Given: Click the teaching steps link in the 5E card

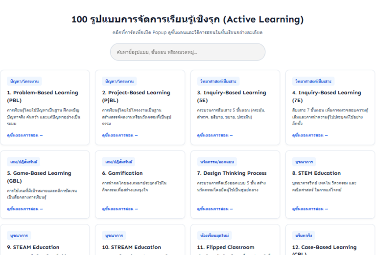Looking at the screenshot, I should tap(215, 135).
